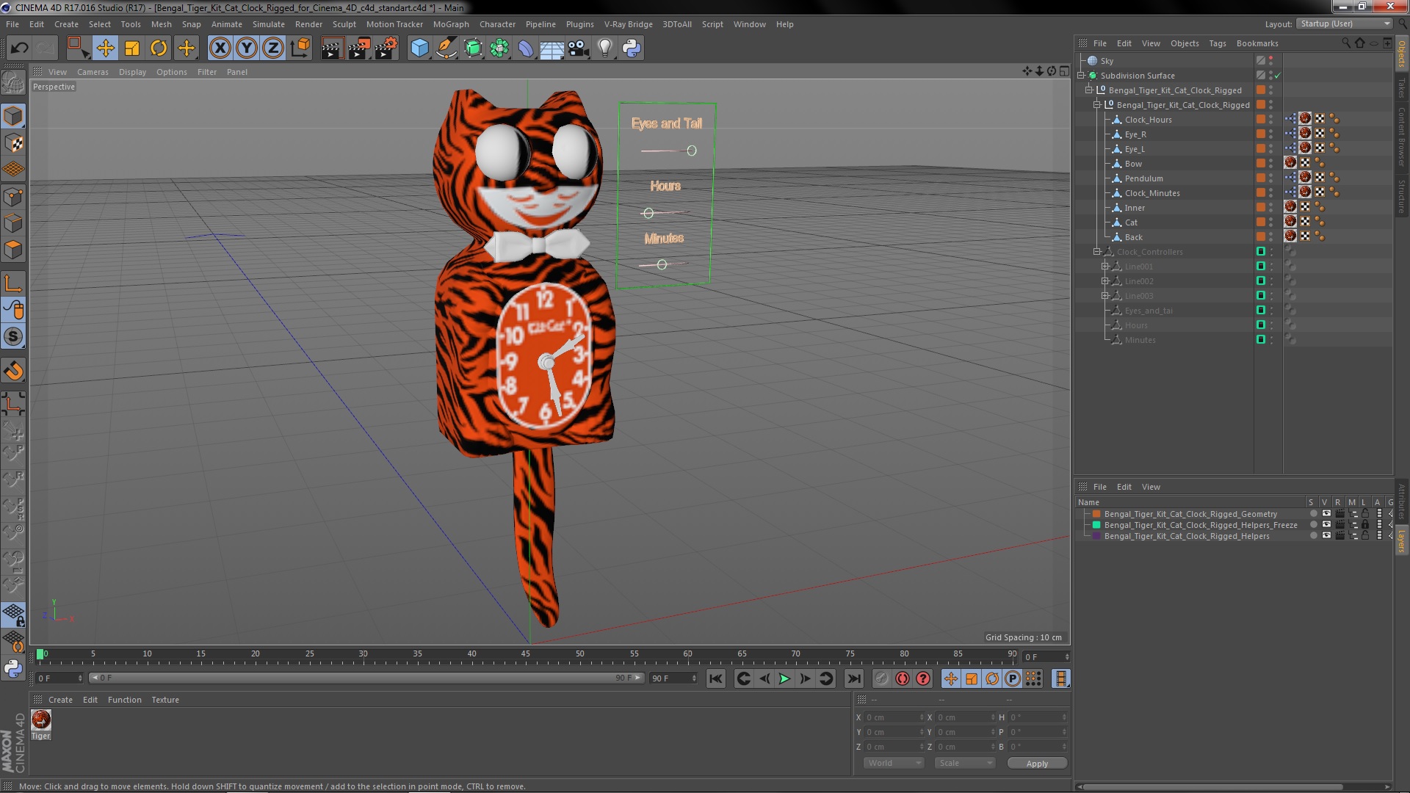The width and height of the screenshot is (1410, 793).
Task: Select the Pendulum object
Action: [1143, 178]
